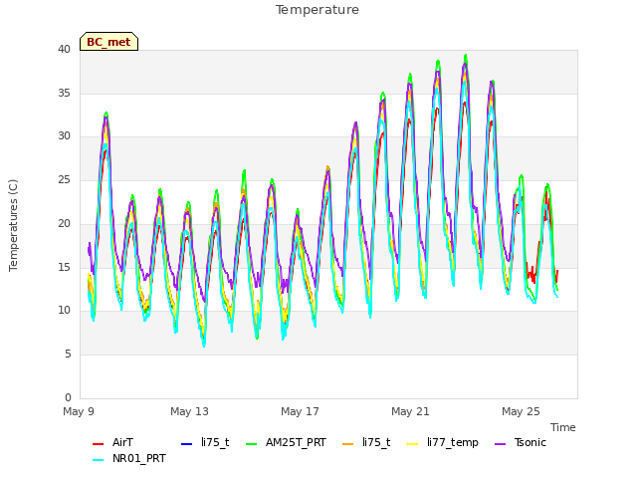This screenshot has width=637, height=478.
Task: Click the 15 y-axis tick label
Action: pos(64,268)
